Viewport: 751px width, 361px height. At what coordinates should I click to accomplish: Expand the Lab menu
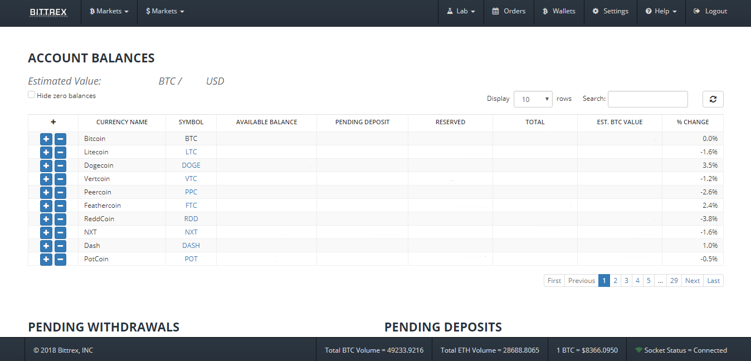461,11
